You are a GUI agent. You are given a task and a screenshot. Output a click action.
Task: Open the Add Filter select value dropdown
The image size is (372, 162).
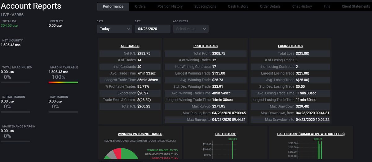tap(191, 29)
